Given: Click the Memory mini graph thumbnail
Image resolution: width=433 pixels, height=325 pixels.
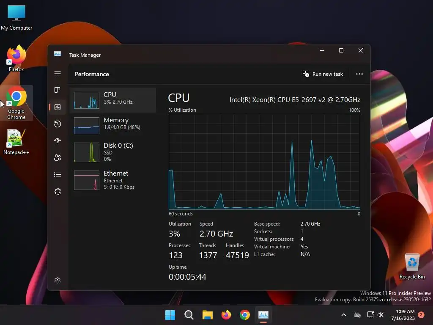Looking at the screenshot, I should tap(87, 126).
